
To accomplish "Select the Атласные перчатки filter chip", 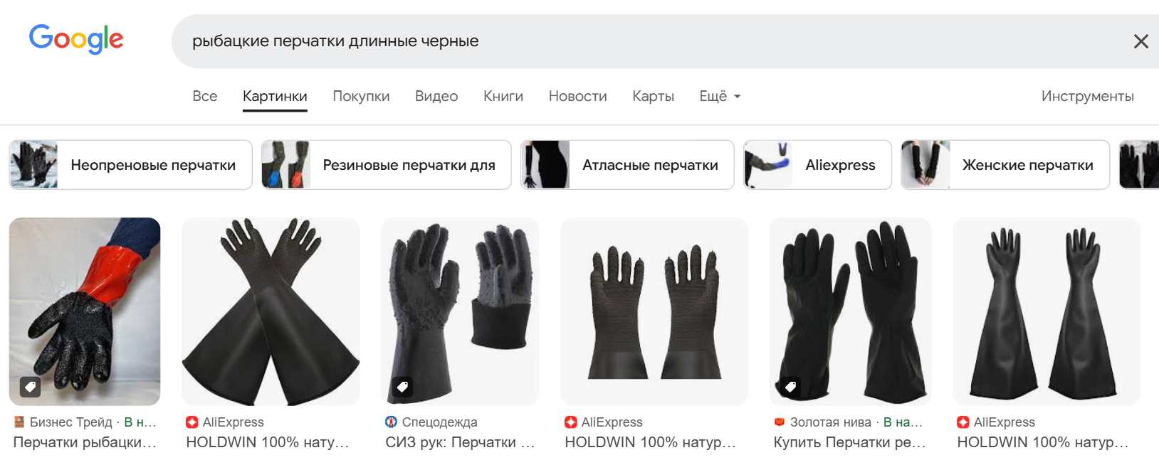I will point(627,165).
